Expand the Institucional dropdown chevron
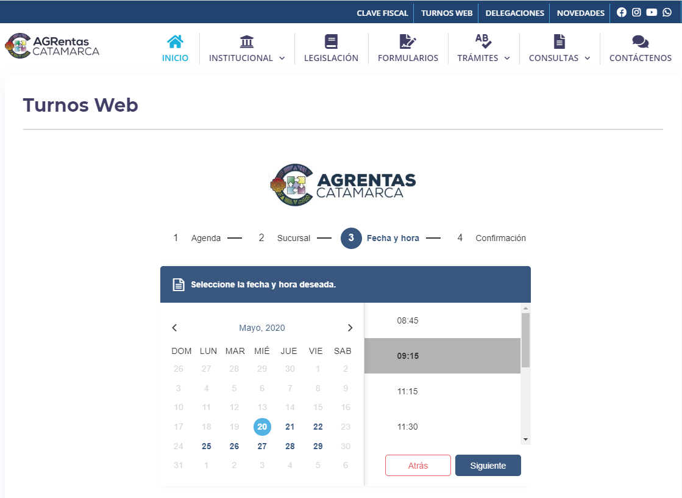This screenshot has width=682, height=498. [x=282, y=58]
